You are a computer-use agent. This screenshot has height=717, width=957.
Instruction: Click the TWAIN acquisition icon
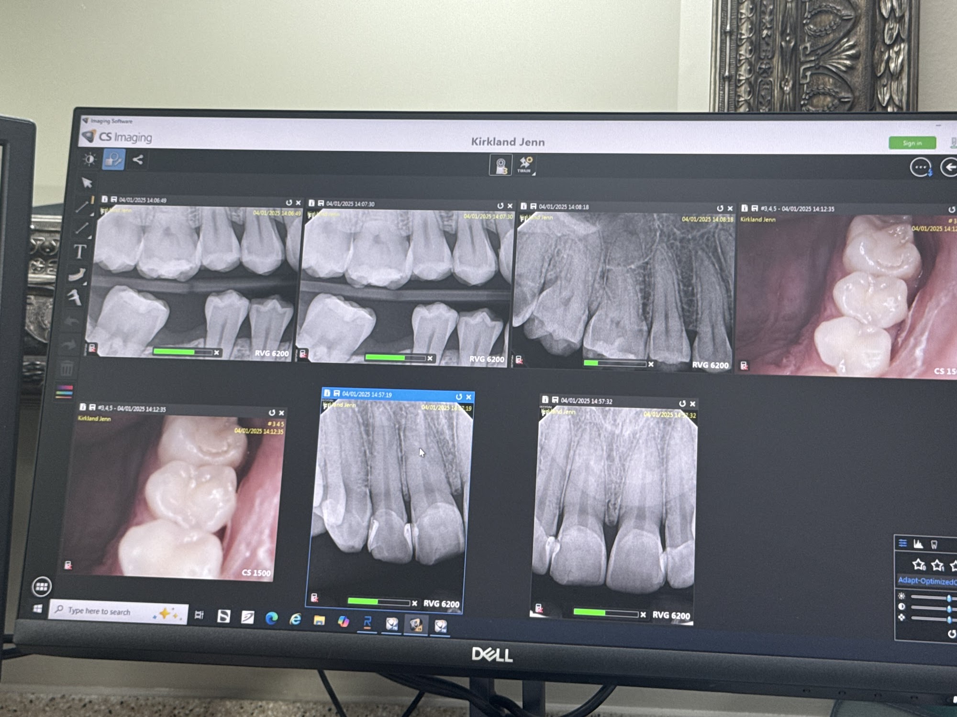(525, 165)
